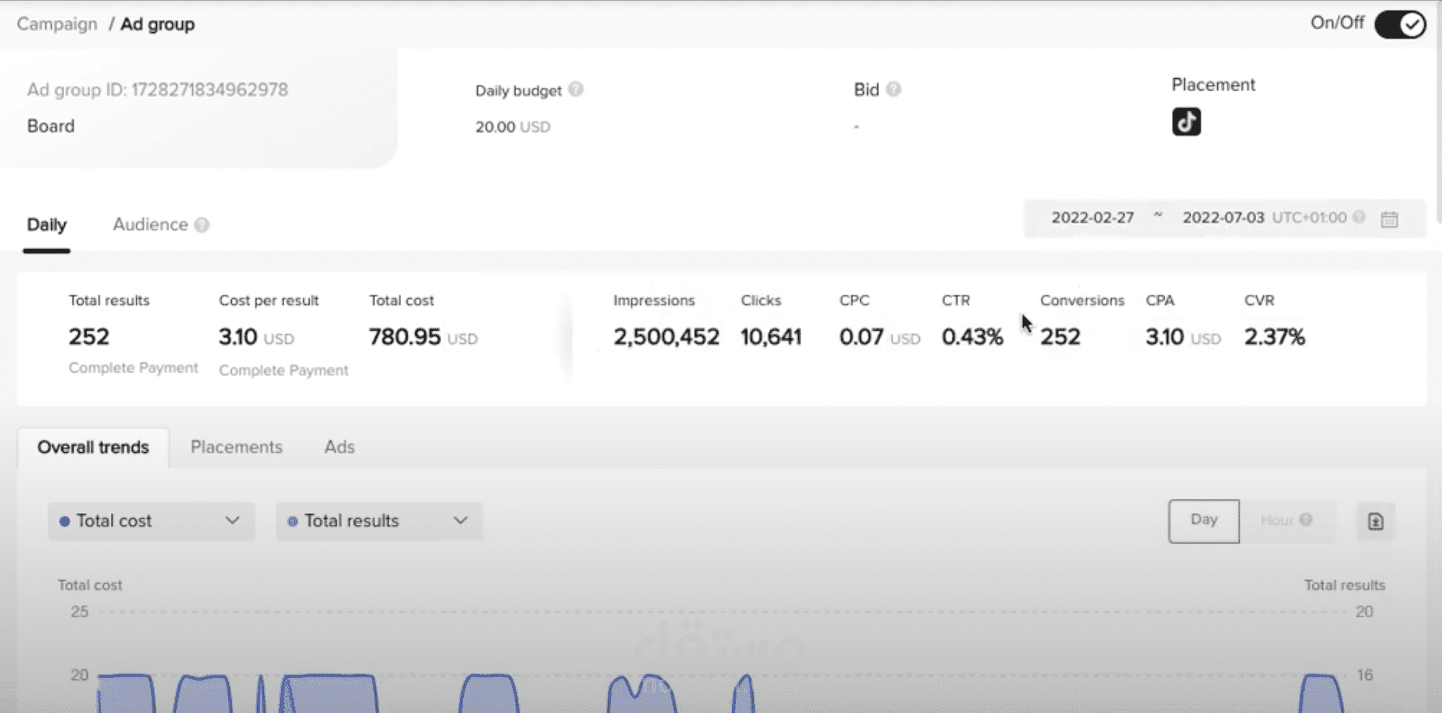Click the chart export download icon
Viewport: 1442px width, 713px height.
click(1375, 521)
